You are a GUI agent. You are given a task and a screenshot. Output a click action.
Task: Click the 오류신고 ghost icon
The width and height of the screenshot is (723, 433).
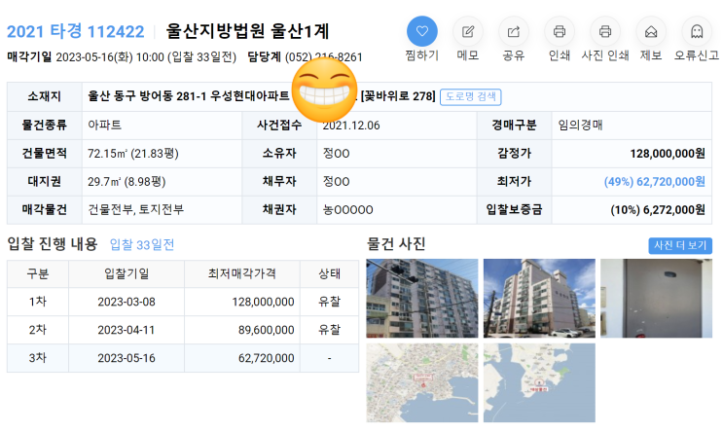click(x=697, y=31)
